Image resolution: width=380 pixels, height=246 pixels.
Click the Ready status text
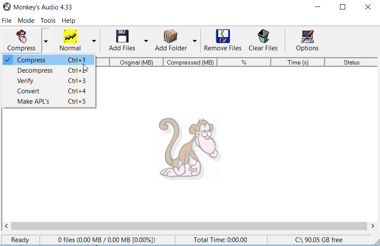[x=20, y=240]
